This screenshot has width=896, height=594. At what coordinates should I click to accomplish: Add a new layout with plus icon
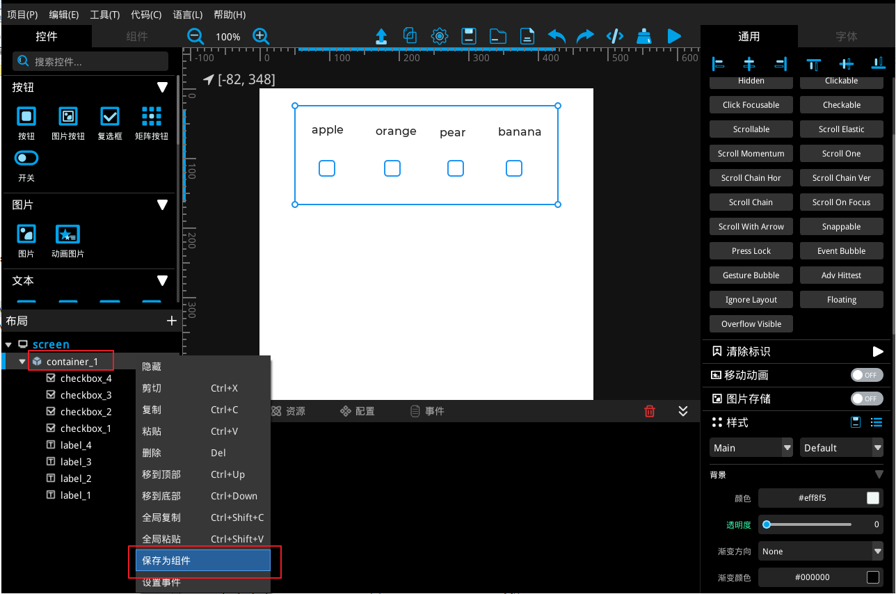pos(172,321)
